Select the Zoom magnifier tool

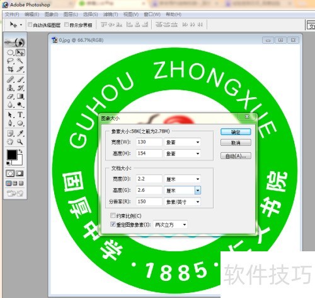coord(20,141)
